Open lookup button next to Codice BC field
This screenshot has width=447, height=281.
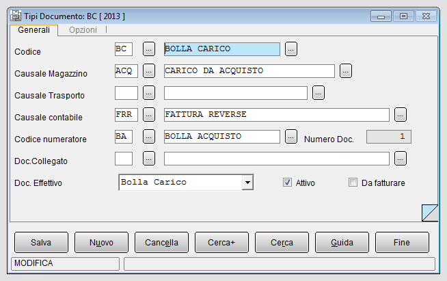point(149,49)
